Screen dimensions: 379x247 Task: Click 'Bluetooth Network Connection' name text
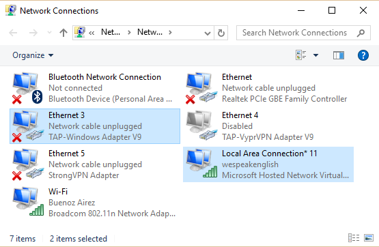[104, 77]
